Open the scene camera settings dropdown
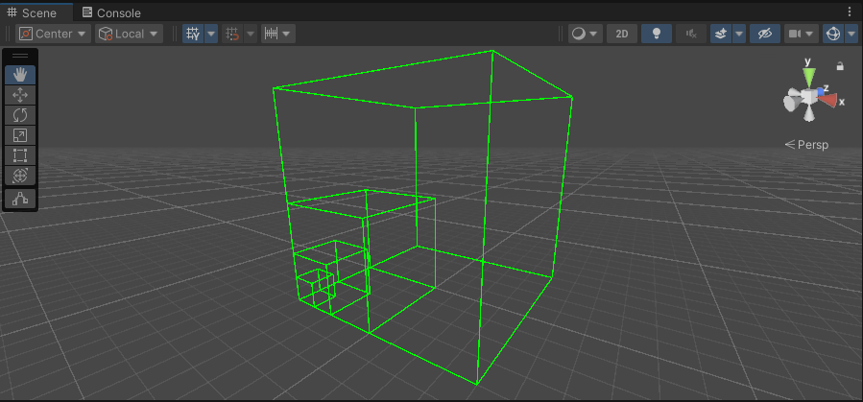 tap(801, 34)
